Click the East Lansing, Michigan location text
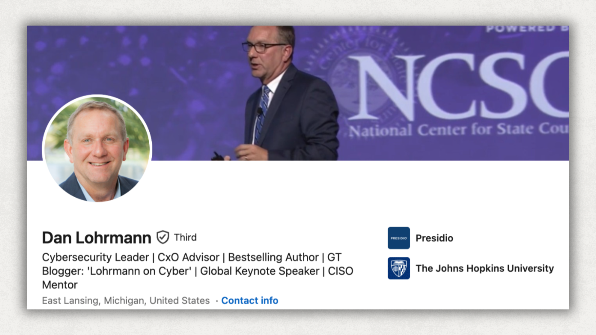This screenshot has width=596, height=335. pyautogui.click(x=126, y=301)
